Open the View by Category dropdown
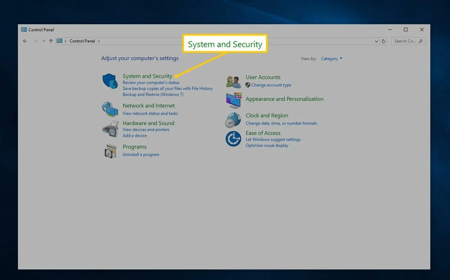 (332, 59)
